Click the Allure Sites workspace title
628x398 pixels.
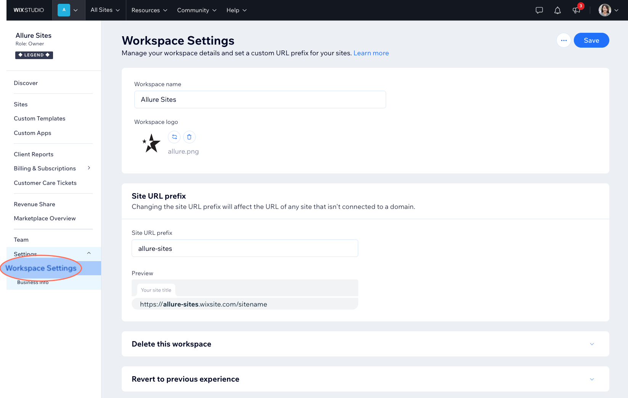pos(34,35)
